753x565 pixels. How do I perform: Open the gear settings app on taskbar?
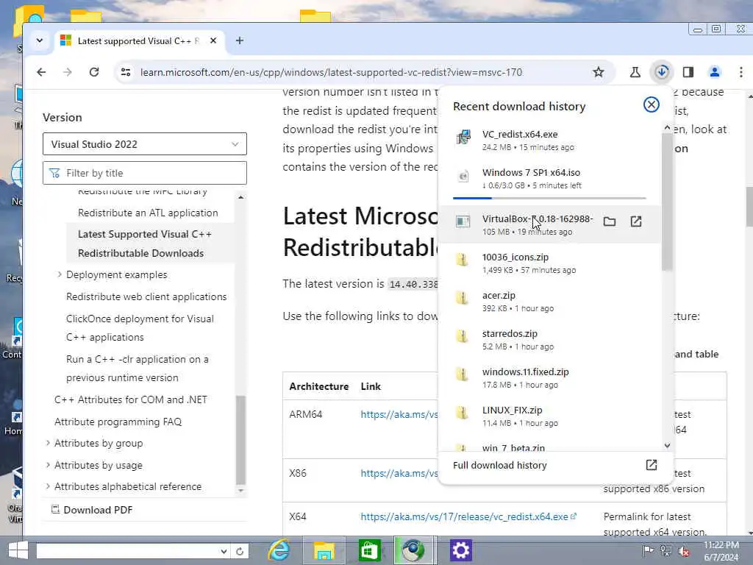pos(460,550)
